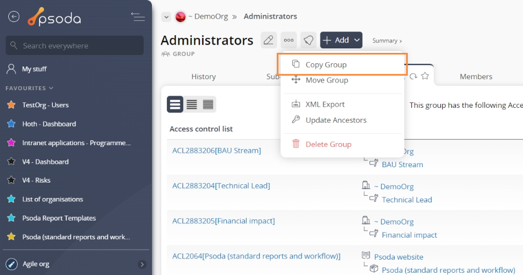Click the edit pencil button
The image size is (523, 275).
[x=269, y=40]
